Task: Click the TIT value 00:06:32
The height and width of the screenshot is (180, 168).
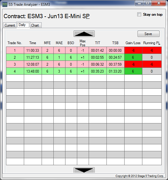Action: click(98, 64)
